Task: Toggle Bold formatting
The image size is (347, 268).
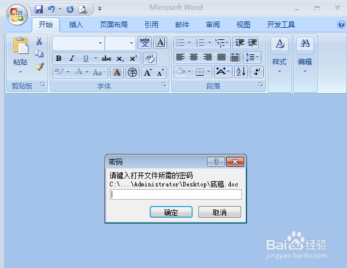Action: pos(58,58)
